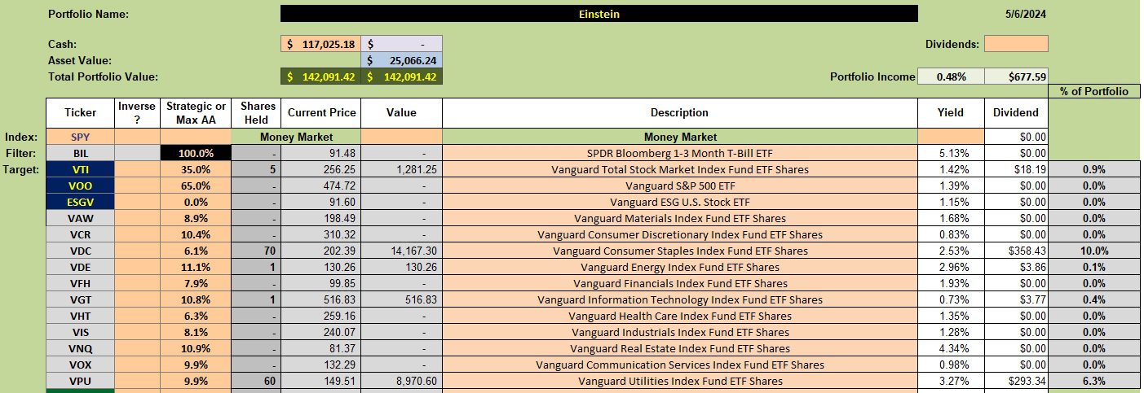1144x393 pixels.
Task: Click VOO's 65.0% allocation cell
Action: [196, 186]
